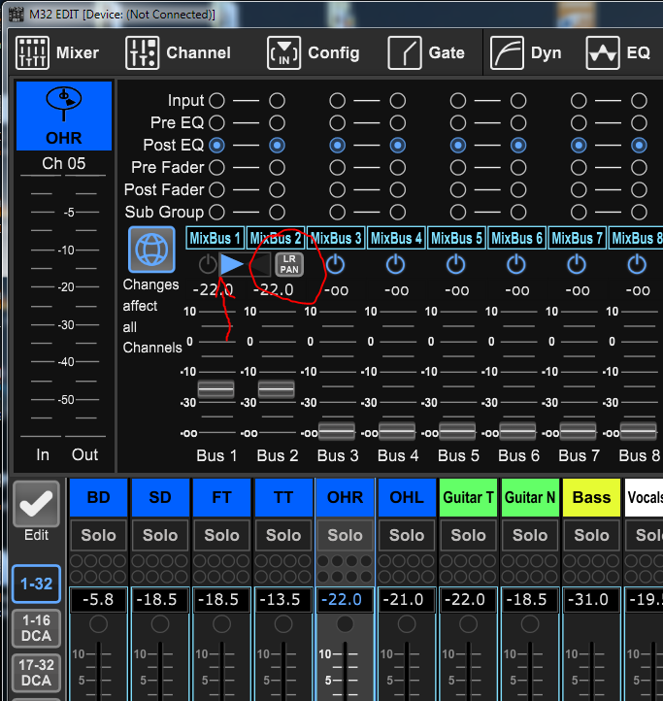Click the OHR channel pan knob
The image size is (663, 701).
point(346,624)
